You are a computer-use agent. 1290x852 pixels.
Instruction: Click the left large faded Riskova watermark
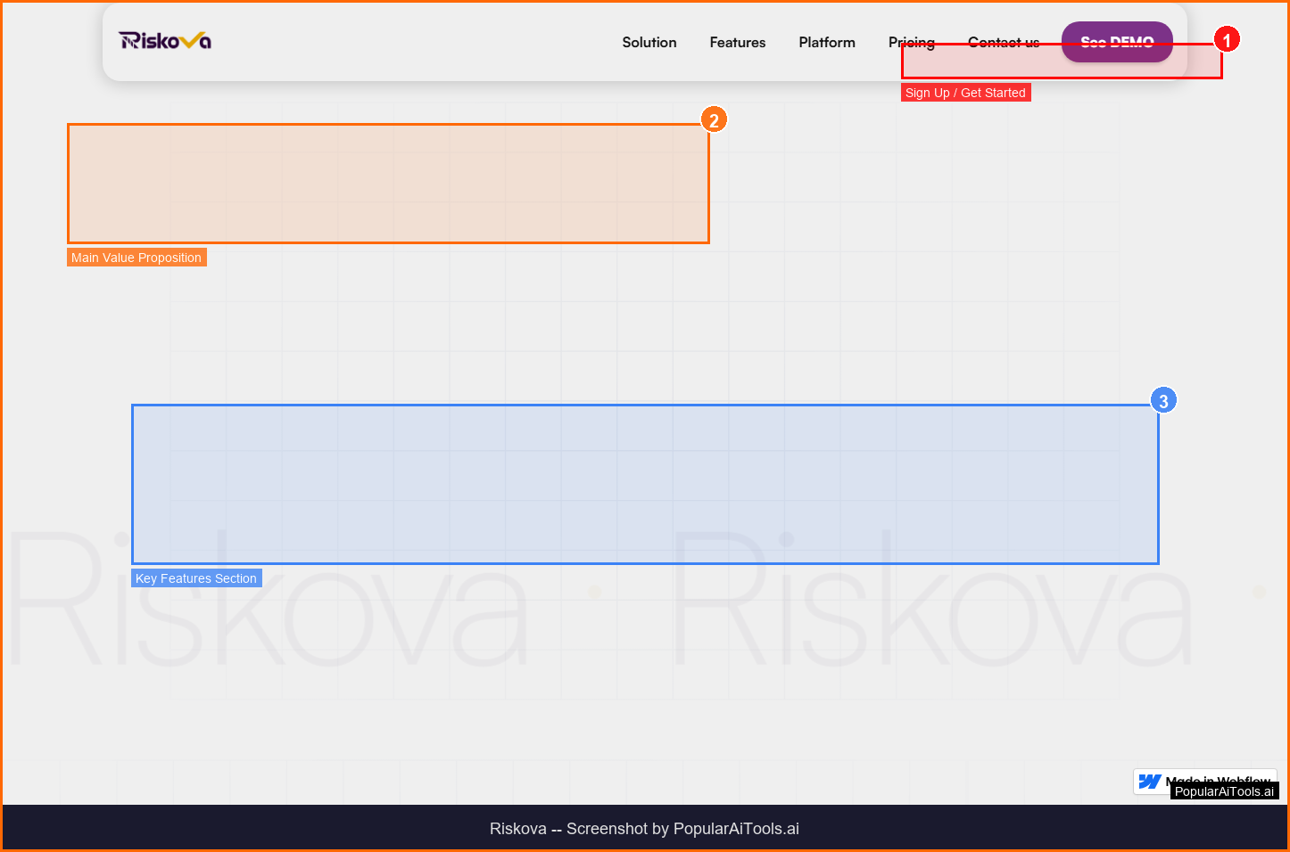click(268, 602)
